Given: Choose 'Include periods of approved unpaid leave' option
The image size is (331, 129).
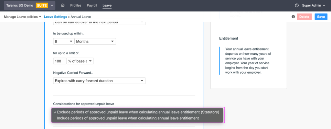Looking at the screenshot, I should [128, 118].
